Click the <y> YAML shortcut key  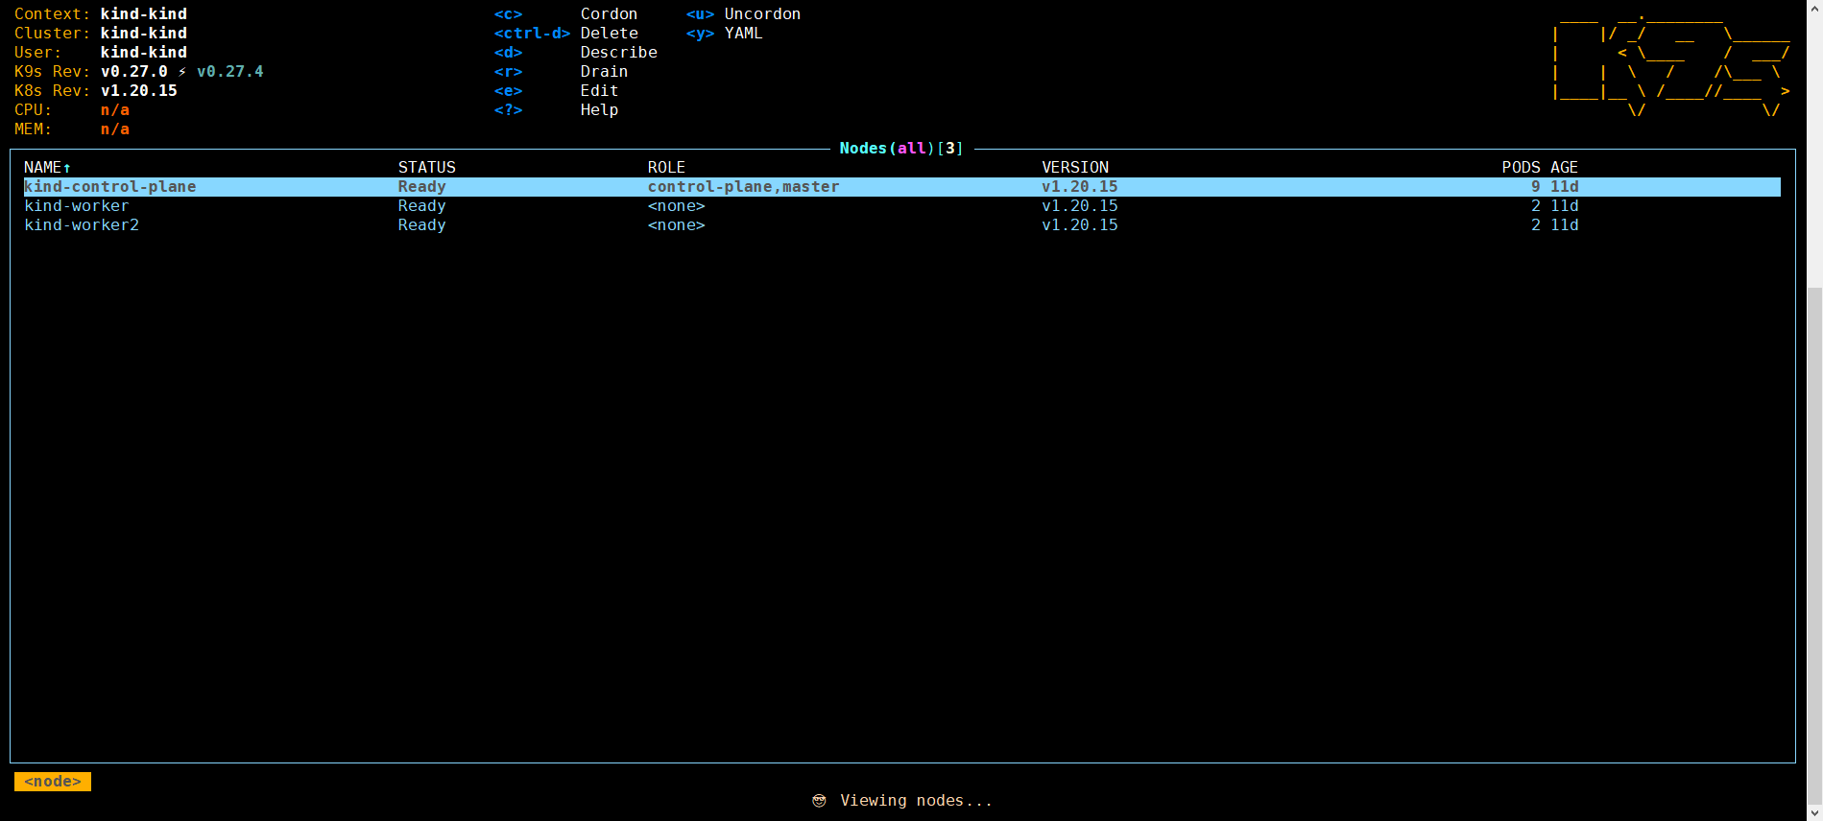pos(700,34)
